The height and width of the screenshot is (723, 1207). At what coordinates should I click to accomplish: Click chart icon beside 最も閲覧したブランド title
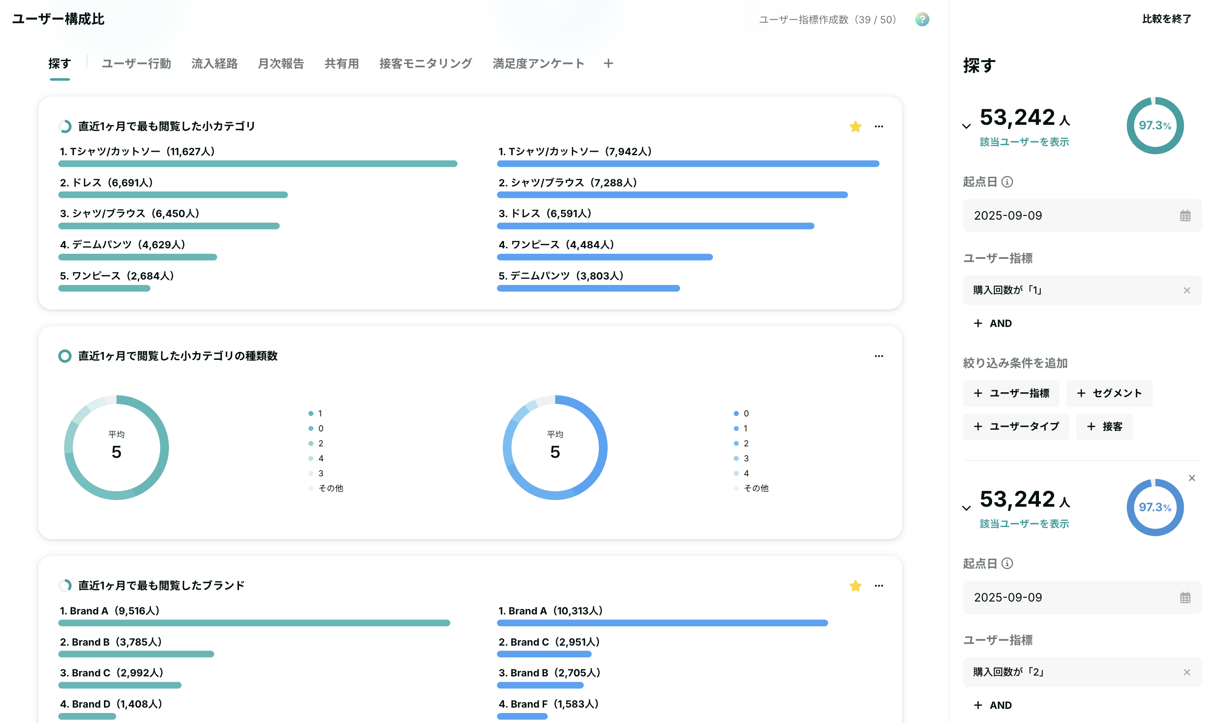pos(65,586)
